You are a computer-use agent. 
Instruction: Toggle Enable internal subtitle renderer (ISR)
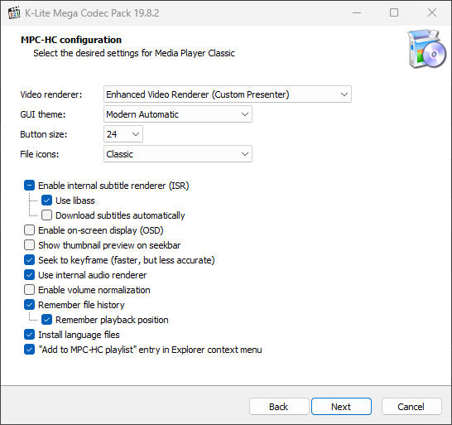(30, 186)
